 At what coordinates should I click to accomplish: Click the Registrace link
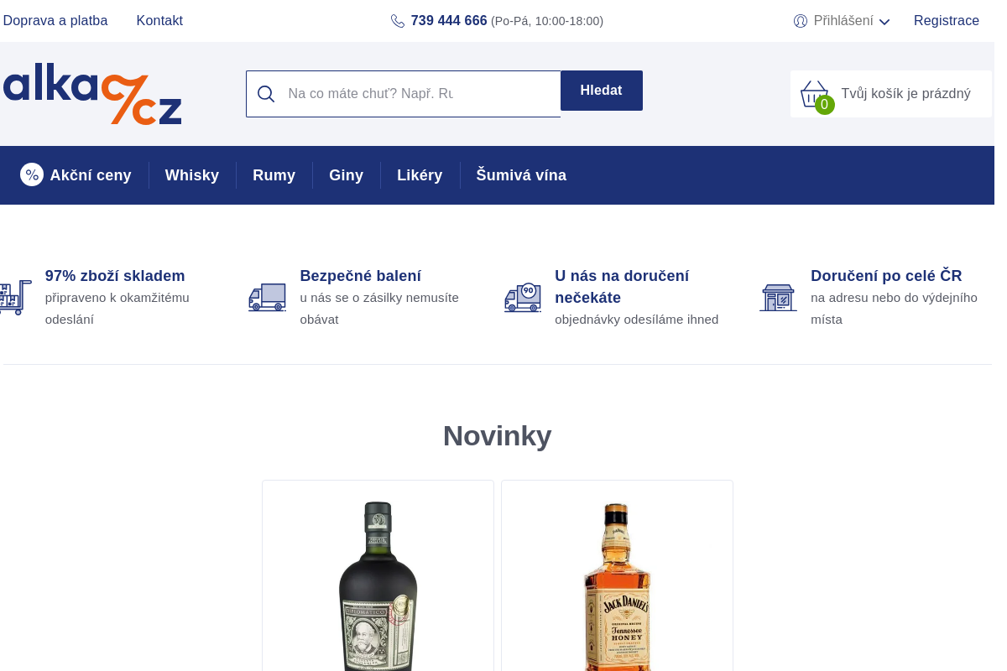coord(947,21)
